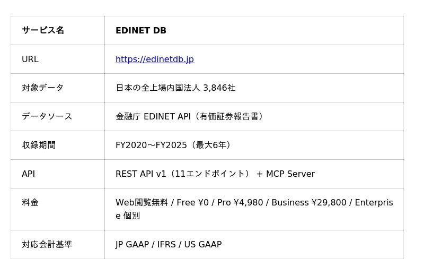Click the 対象データ row label

43,88
